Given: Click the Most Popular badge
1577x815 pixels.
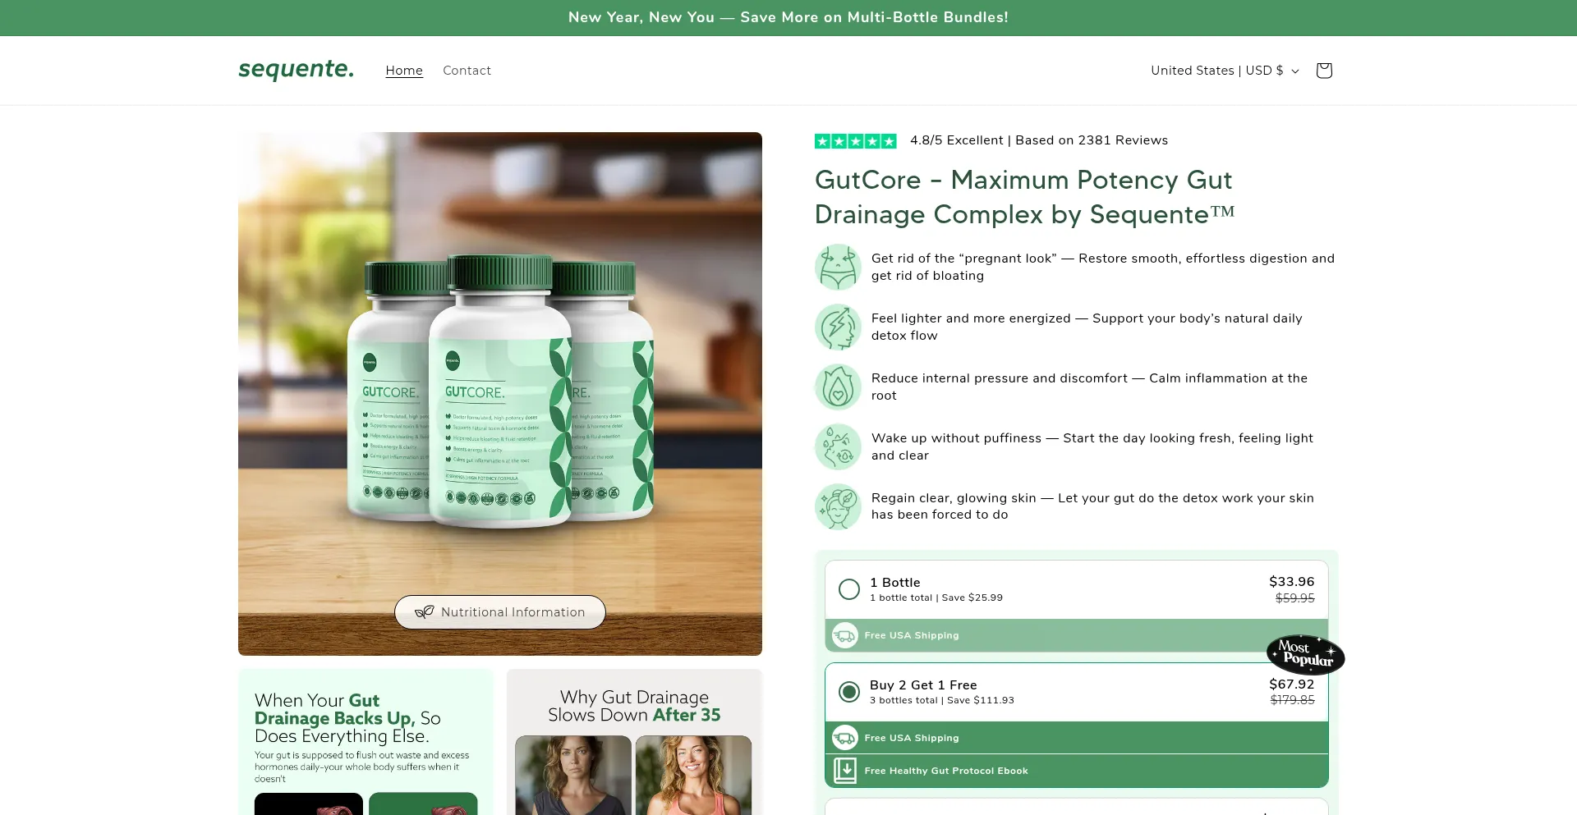Looking at the screenshot, I should click(1305, 654).
